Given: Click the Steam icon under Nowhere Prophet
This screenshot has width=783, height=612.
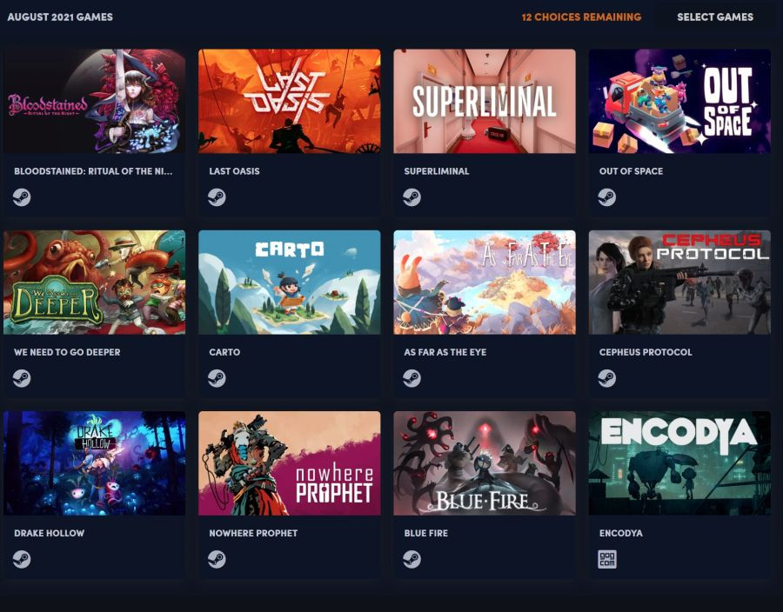Looking at the screenshot, I should [217, 559].
